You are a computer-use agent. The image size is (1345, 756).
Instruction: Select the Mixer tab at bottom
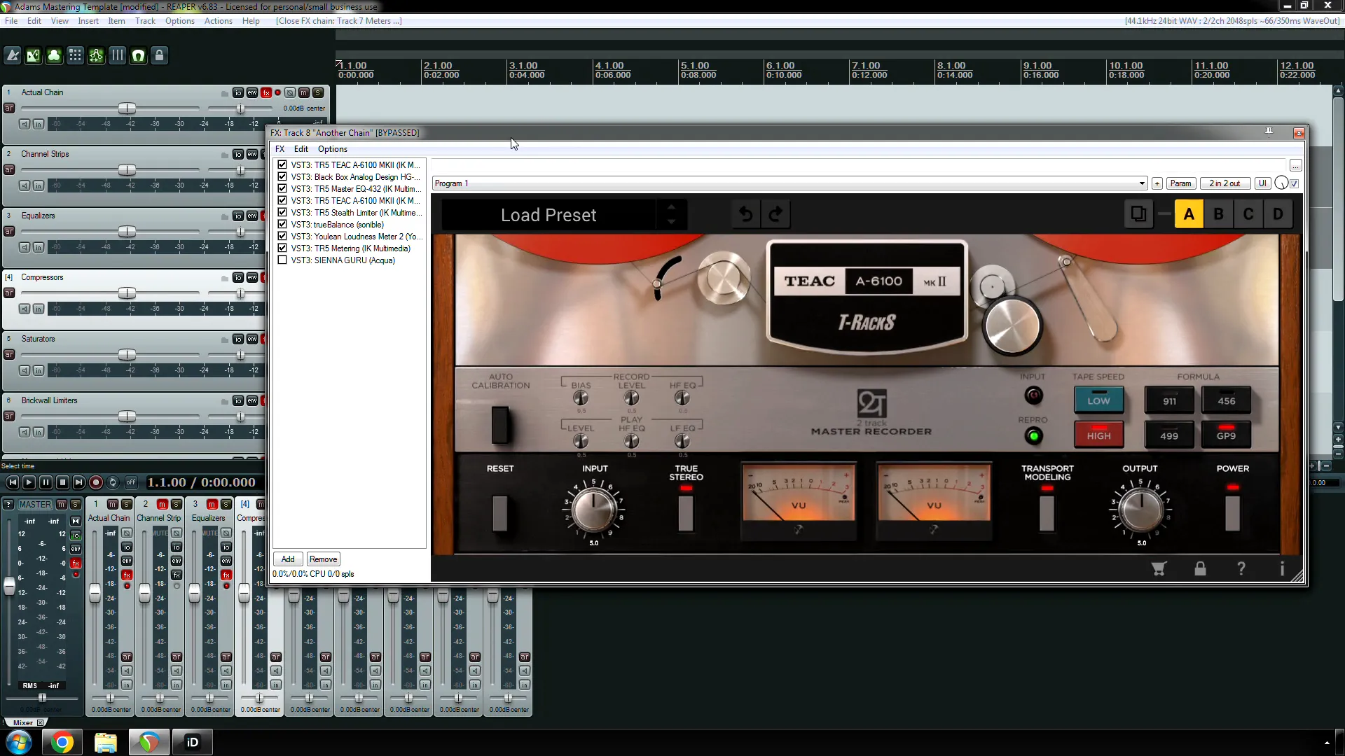[23, 722]
